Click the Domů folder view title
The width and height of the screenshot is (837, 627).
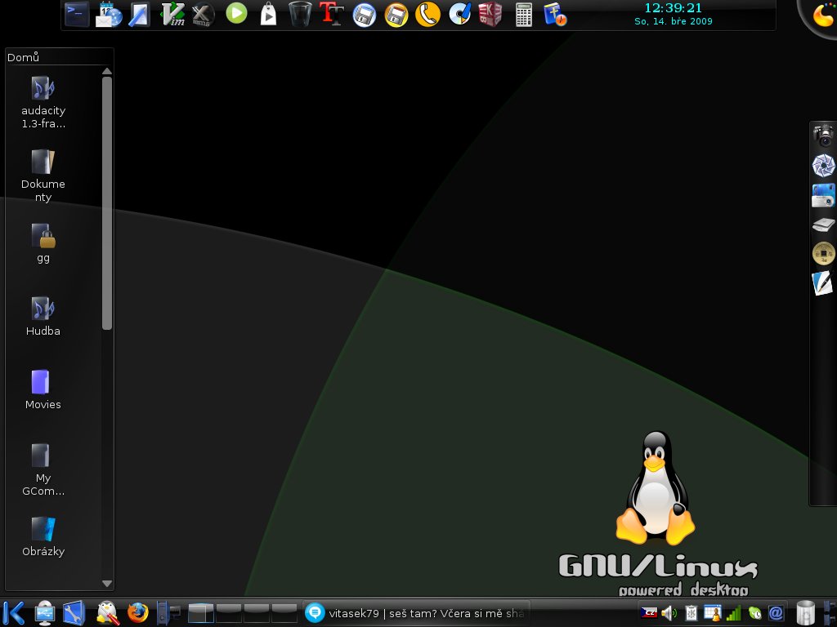coord(24,57)
